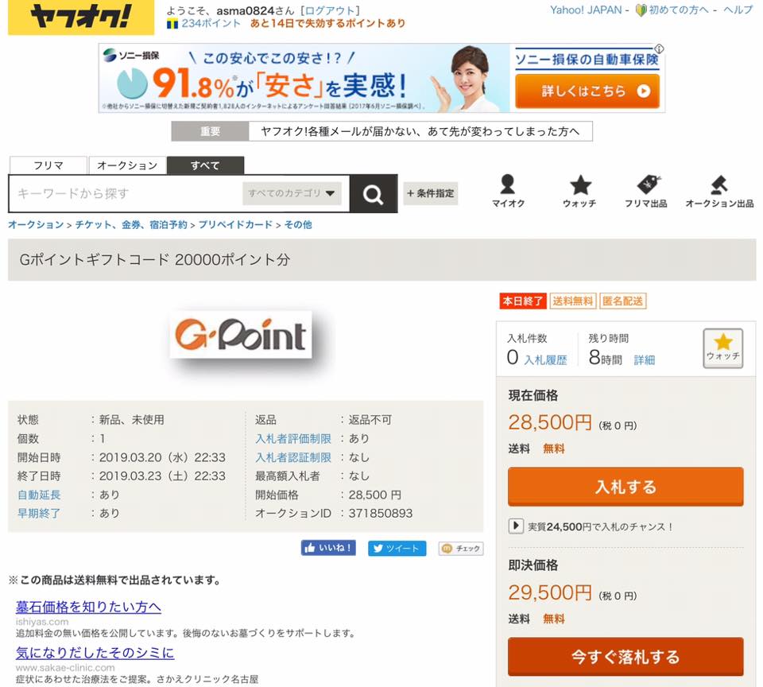This screenshot has width=763, height=687.
Task: Open the 234ポイント link
Action: pos(211,23)
